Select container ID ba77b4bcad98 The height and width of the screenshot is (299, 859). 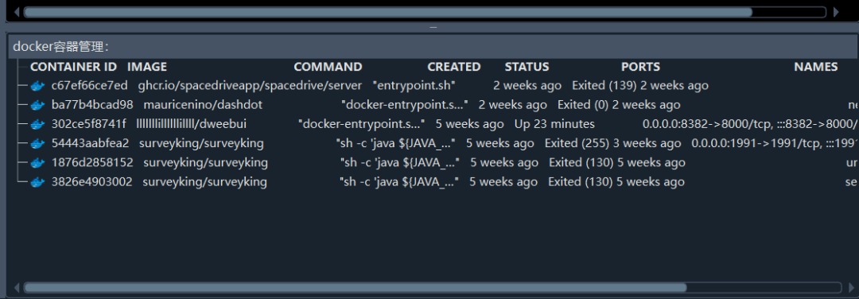point(92,105)
